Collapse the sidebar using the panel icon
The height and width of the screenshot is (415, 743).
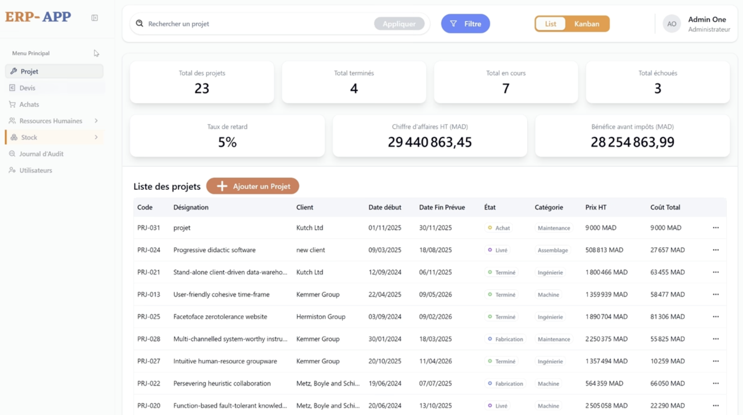tap(95, 18)
